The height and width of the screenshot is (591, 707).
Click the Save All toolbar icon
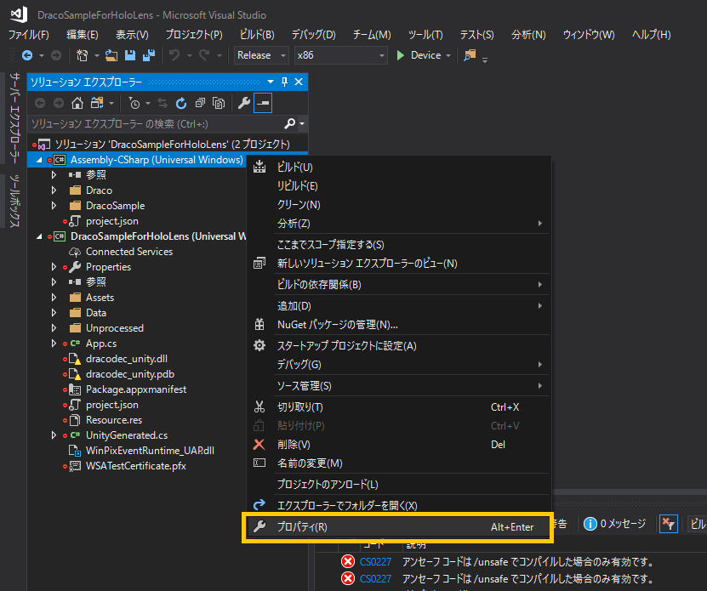click(149, 55)
